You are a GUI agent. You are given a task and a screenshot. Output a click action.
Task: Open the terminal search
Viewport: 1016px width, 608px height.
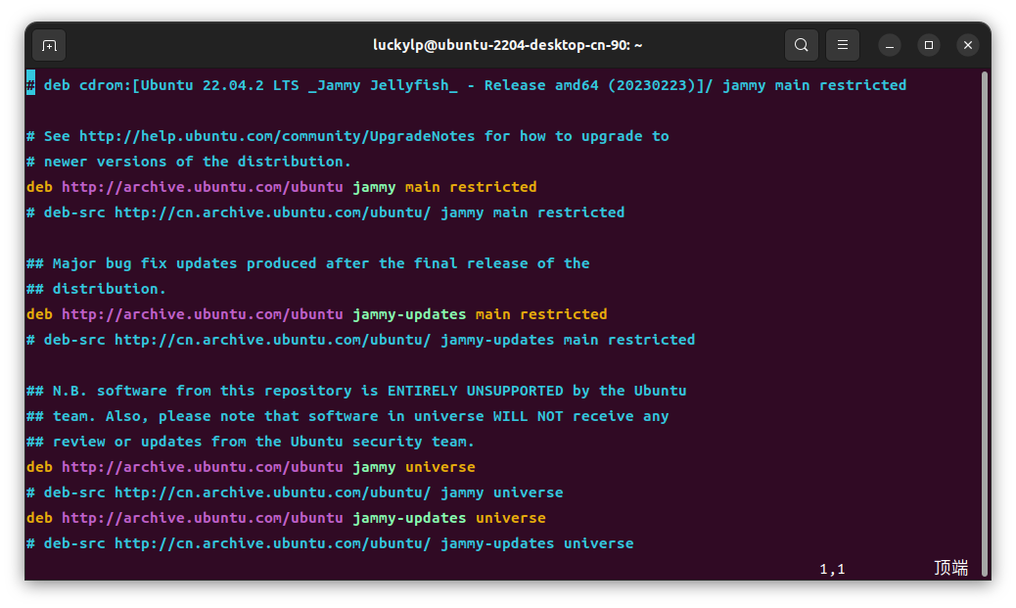pyautogui.click(x=801, y=45)
